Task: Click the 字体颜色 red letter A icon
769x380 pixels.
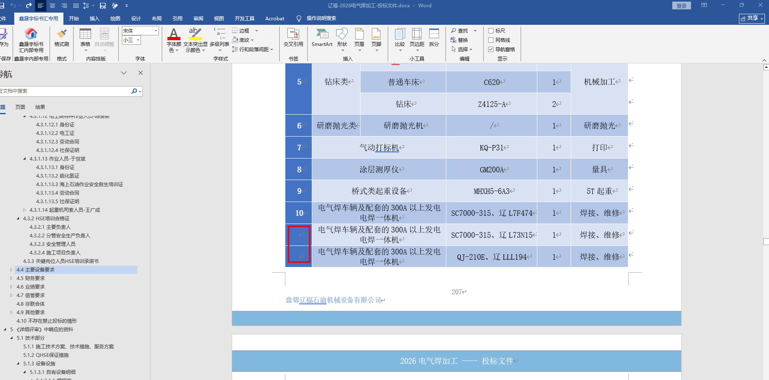Action: click(174, 34)
